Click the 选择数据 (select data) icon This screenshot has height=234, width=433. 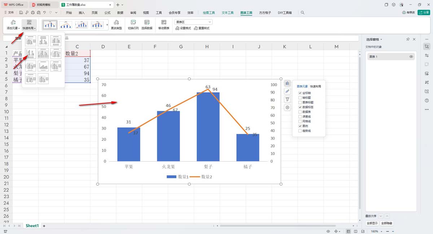click(x=147, y=22)
